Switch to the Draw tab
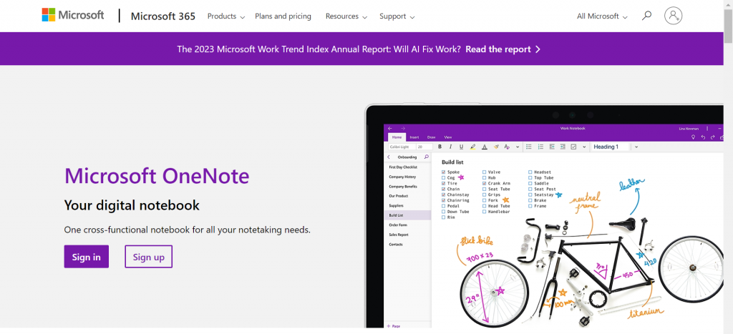The image size is (733, 334). [432, 137]
